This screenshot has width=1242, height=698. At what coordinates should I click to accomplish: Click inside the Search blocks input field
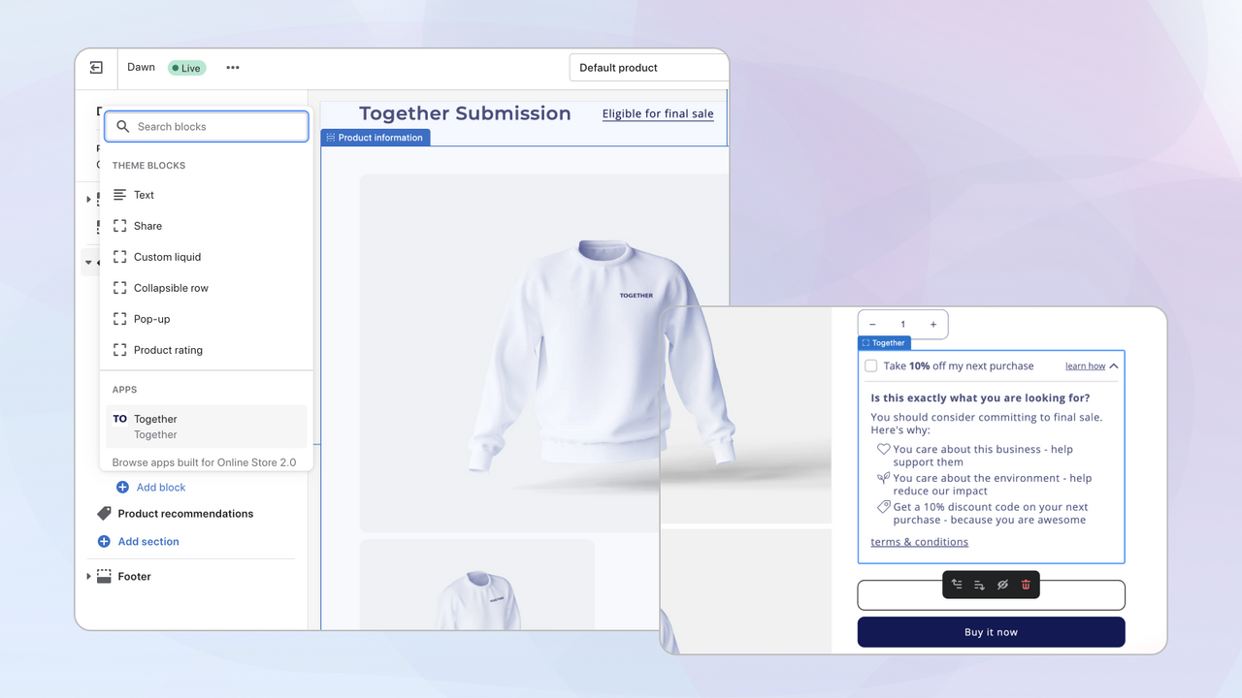coord(206,126)
